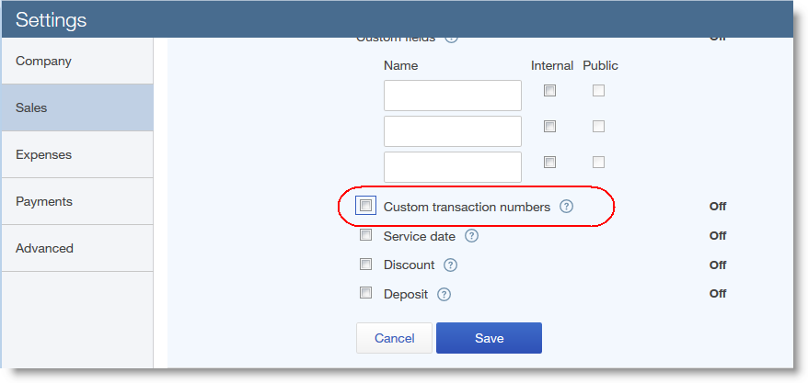The image size is (808, 383).
Task: Click help icon beside Custom fields heading
Action: tap(451, 39)
